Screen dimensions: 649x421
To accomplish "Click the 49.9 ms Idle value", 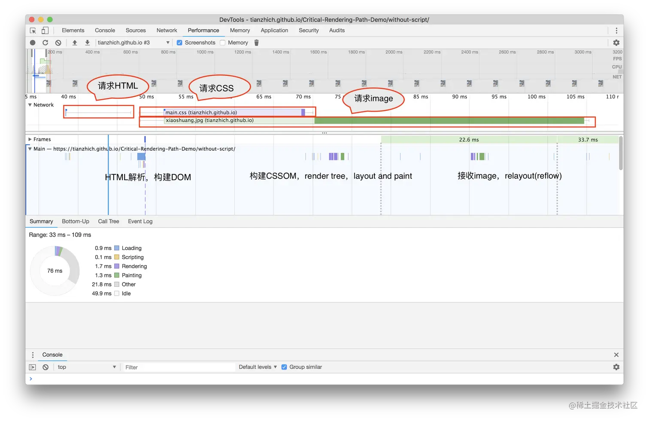I will point(102,293).
